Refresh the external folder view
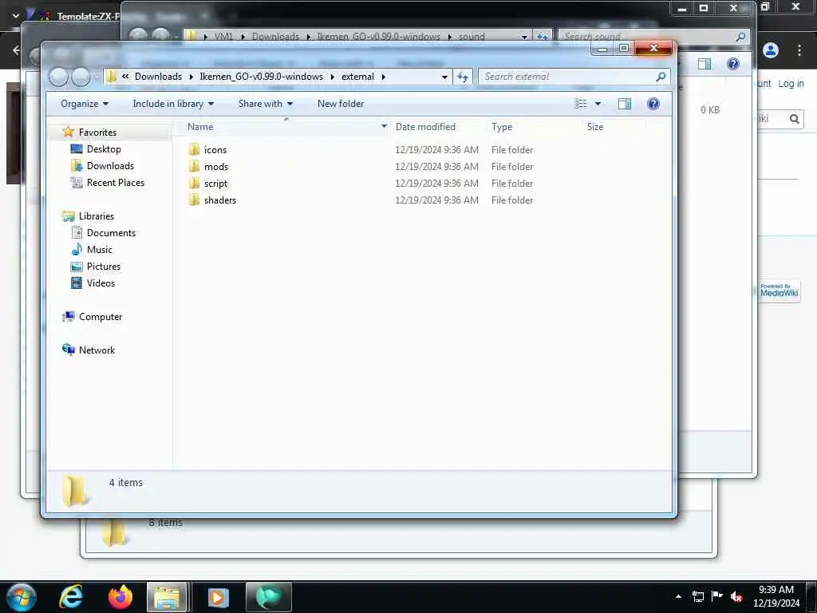The height and width of the screenshot is (613, 817). point(463,77)
